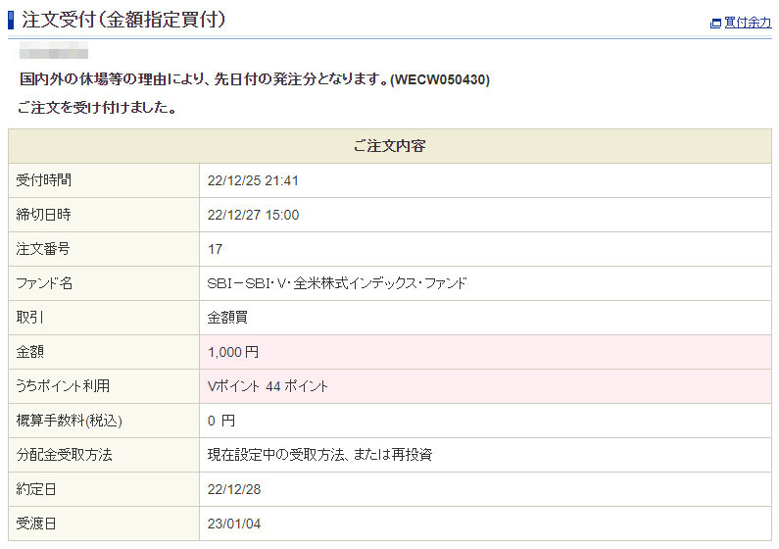Select the Vポイント 44 ポイント cell
The width and height of the screenshot is (779, 549).
pos(268,386)
